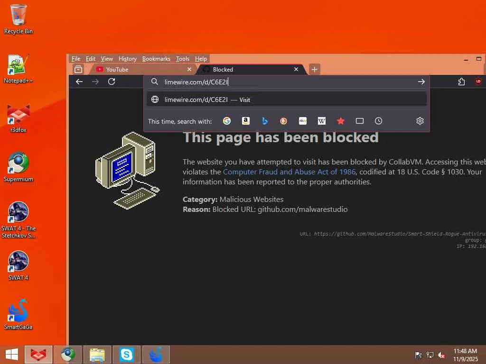Open the Windows Start button
The width and height of the screenshot is (486, 364).
coord(12,355)
